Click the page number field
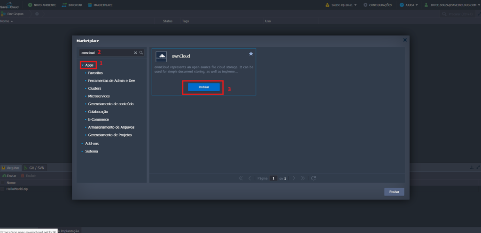The width and height of the screenshot is (481, 233). 273,178
